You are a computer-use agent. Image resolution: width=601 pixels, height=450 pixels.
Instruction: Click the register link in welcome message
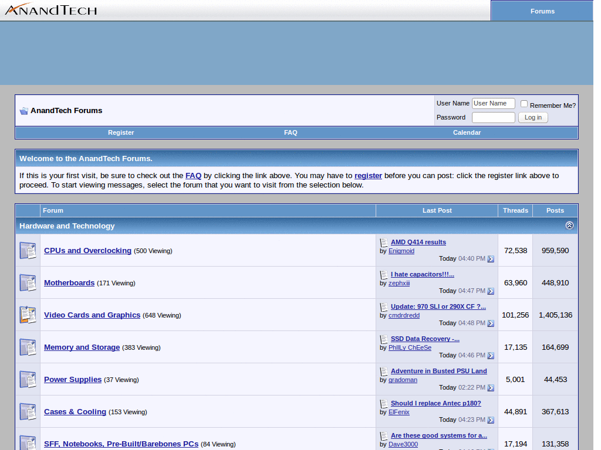(x=368, y=176)
